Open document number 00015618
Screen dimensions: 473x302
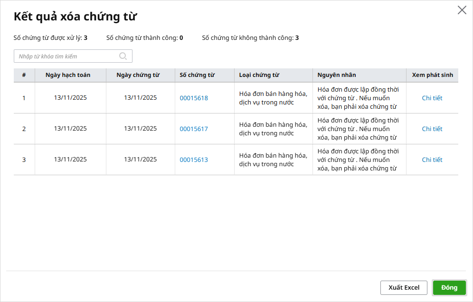[194, 98]
